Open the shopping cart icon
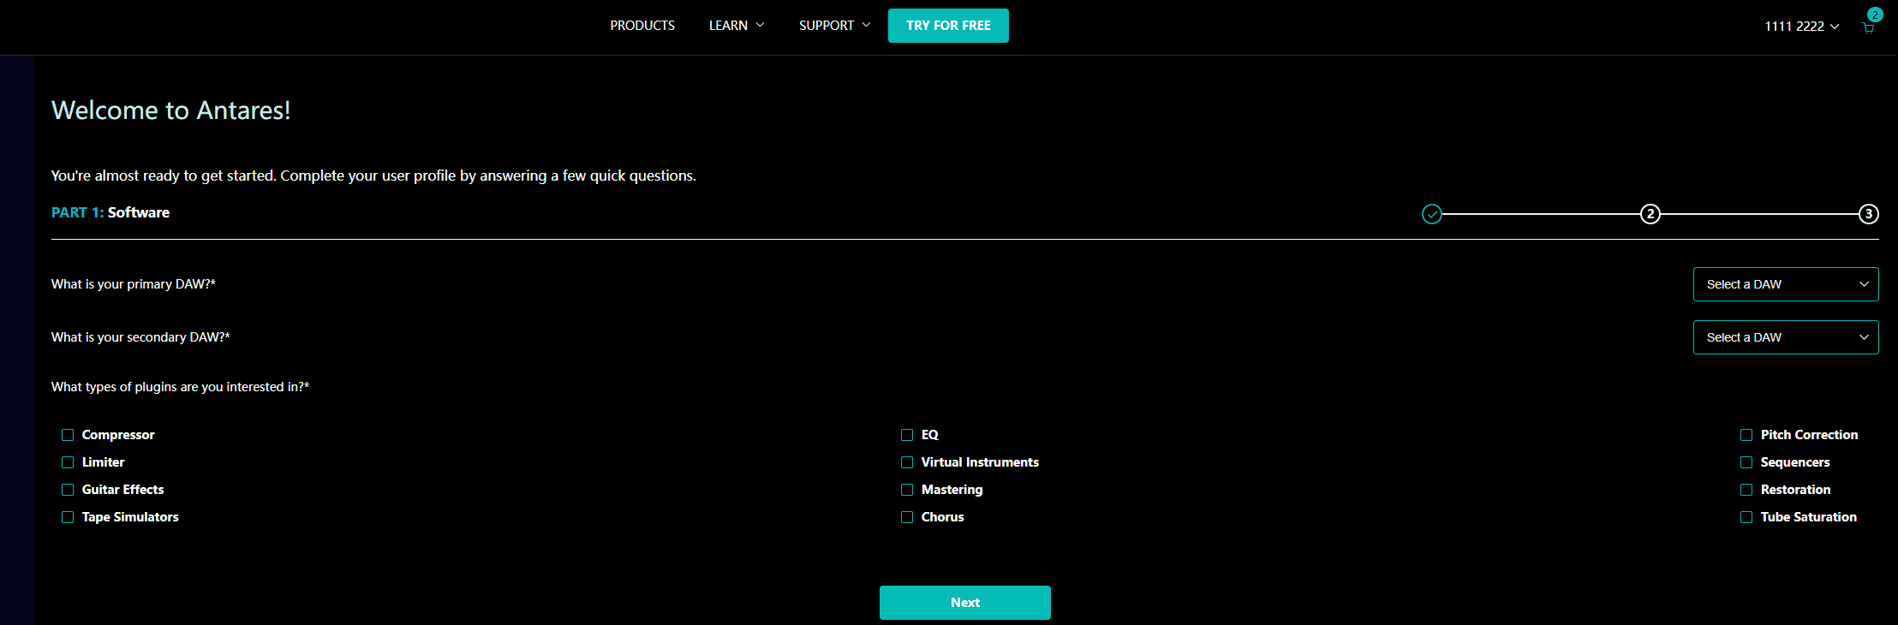This screenshot has width=1898, height=625. pos(1868,27)
